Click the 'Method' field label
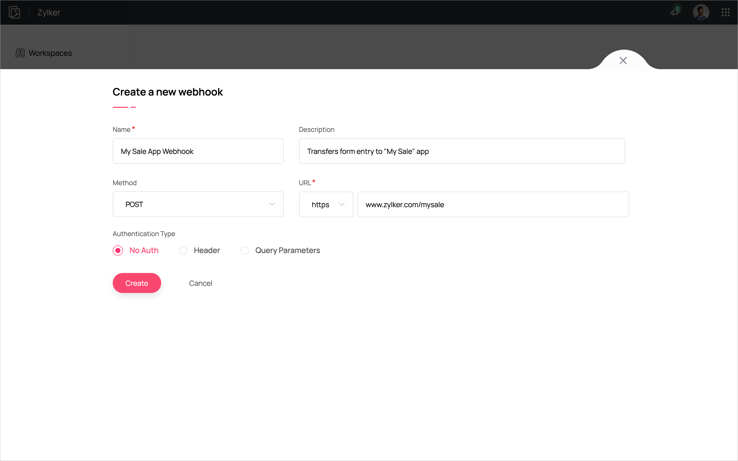The width and height of the screenshot is (738, 461). point(125,183)
